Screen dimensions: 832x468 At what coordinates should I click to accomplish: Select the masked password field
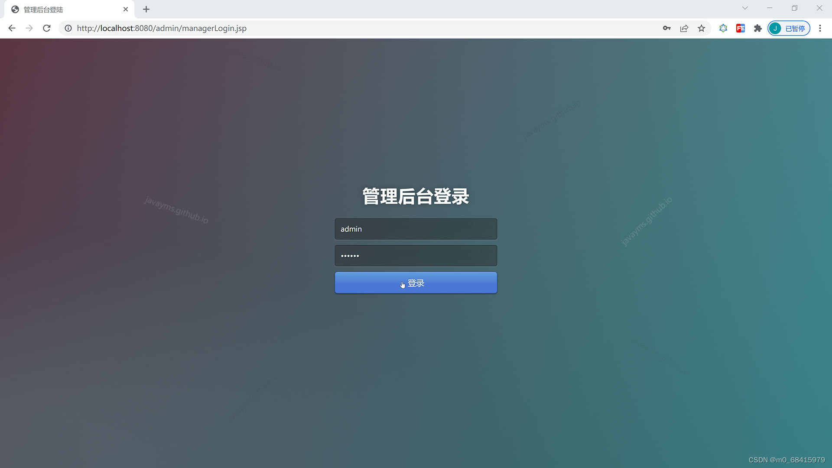click(x=416, y=255)
